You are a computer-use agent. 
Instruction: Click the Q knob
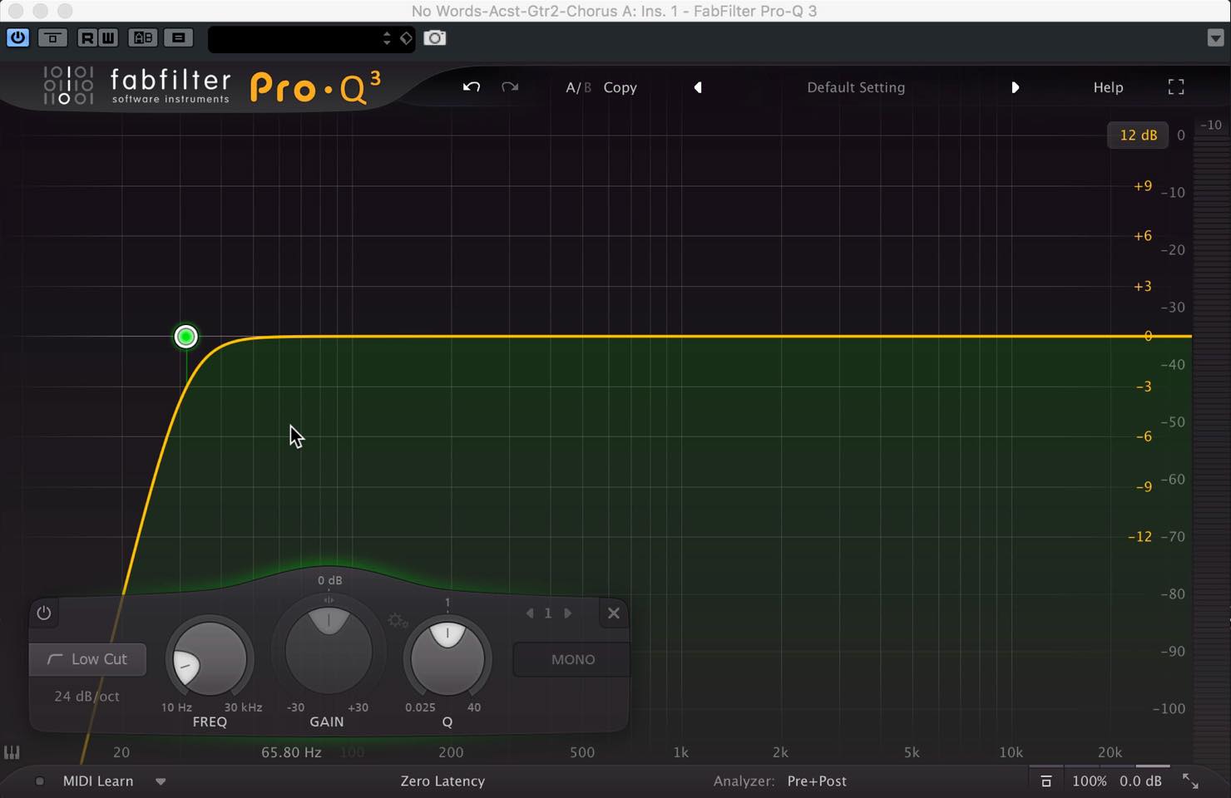pyautogui.click(x=447, y=658)
